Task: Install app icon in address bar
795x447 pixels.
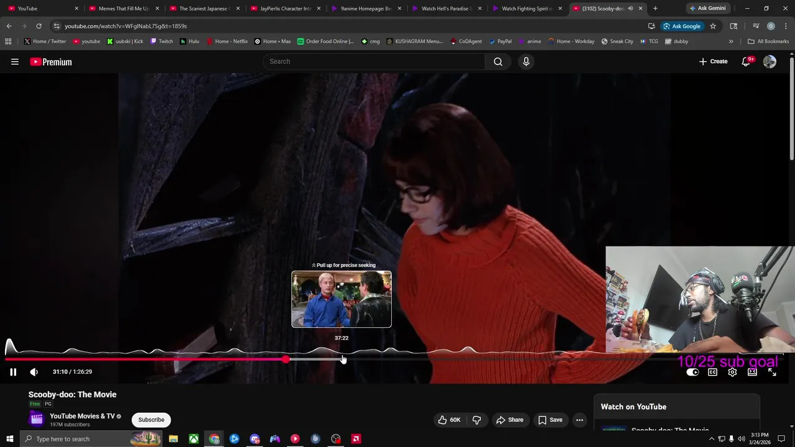Action: coord(652,26)
